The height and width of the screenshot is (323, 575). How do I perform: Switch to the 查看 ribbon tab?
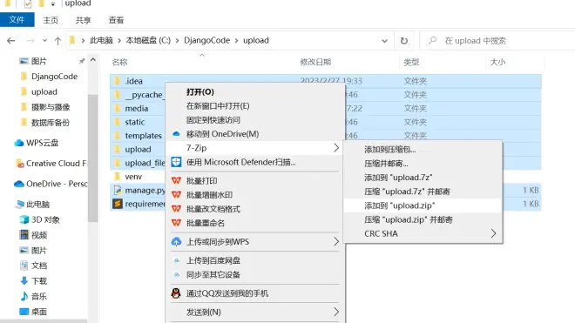(x=116, y=20)
